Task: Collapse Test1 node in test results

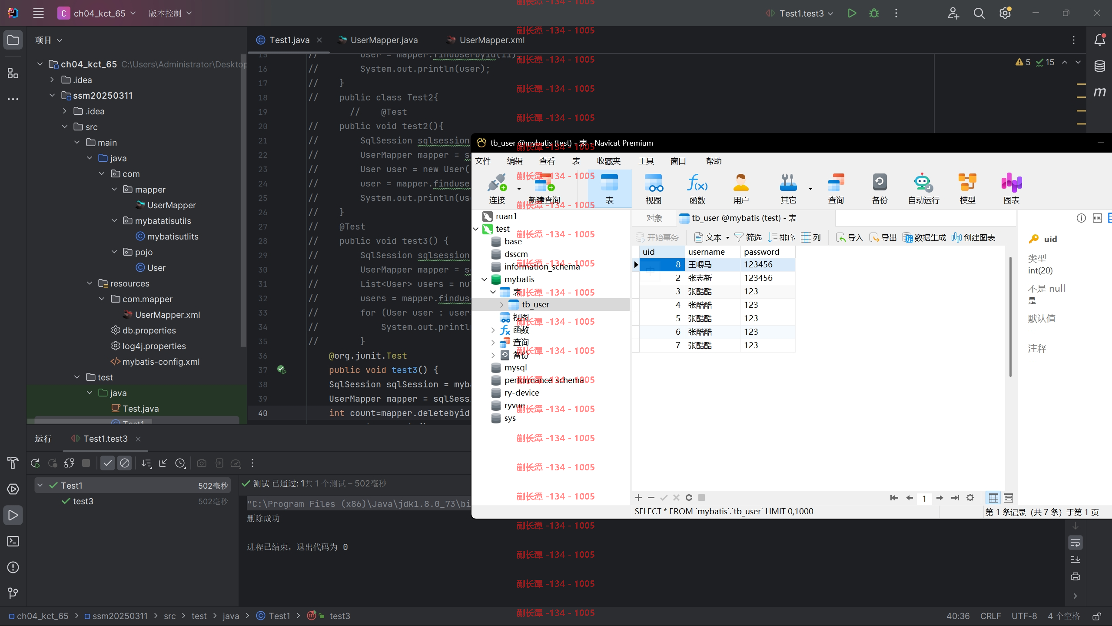Action: pyautogui.click(x=40, y=486)
